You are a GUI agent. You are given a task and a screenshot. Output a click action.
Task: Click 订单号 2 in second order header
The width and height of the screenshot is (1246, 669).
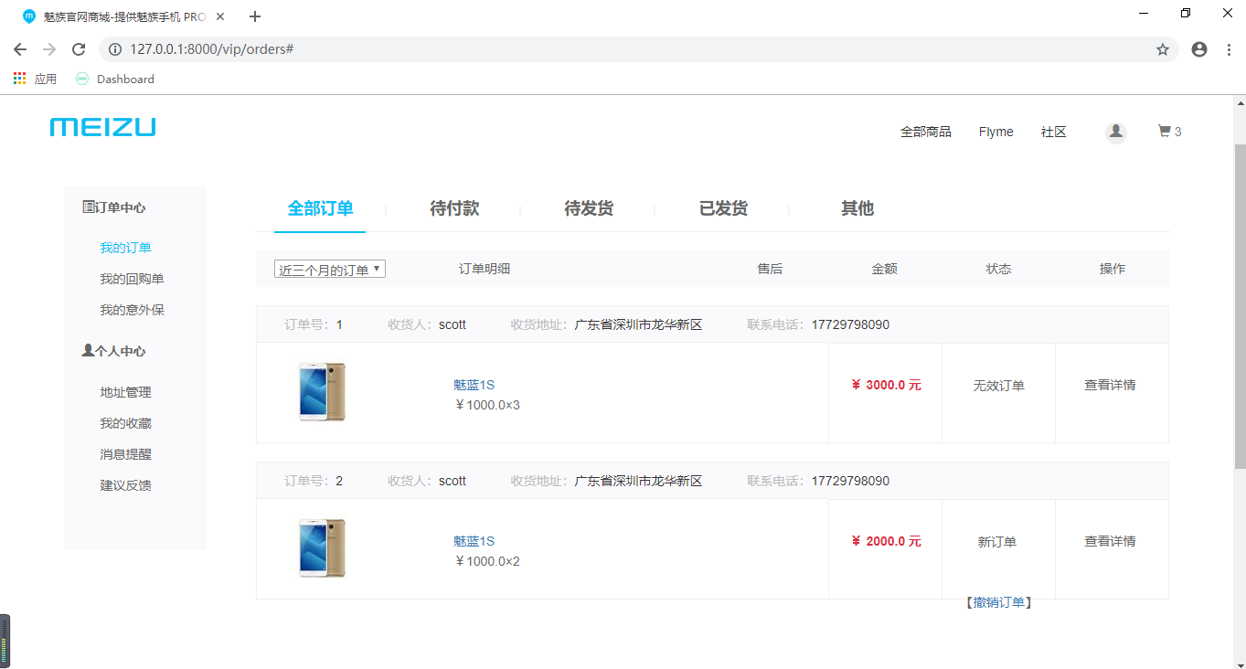tap(314, 481)
